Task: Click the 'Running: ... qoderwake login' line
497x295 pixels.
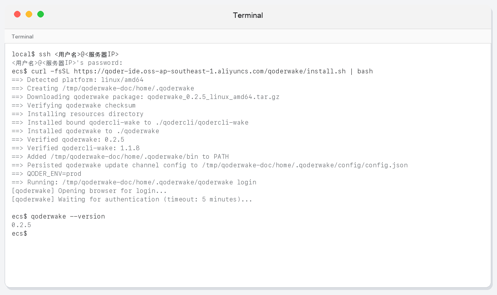Action: [x=134, y=182]
